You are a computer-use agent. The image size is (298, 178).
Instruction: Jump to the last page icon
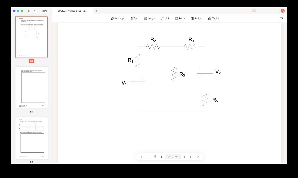[x=162, y=157]
